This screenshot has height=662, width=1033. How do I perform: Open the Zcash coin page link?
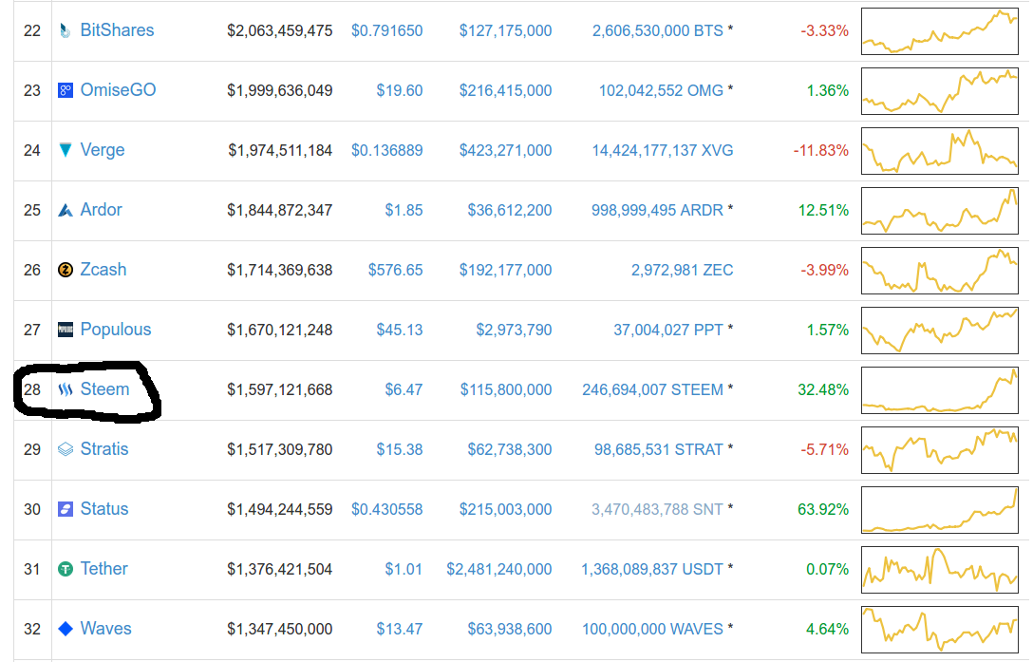[103, 270]
